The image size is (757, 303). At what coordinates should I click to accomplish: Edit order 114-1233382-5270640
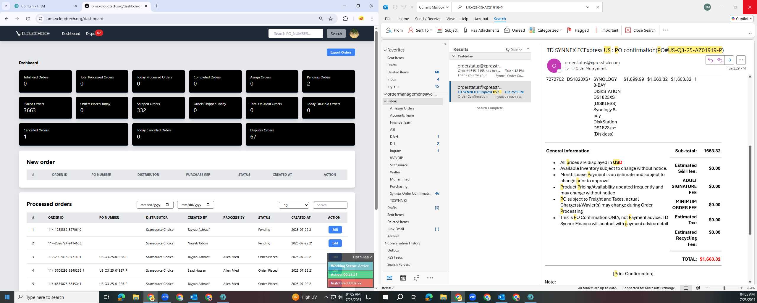click(x=335, y=230)
